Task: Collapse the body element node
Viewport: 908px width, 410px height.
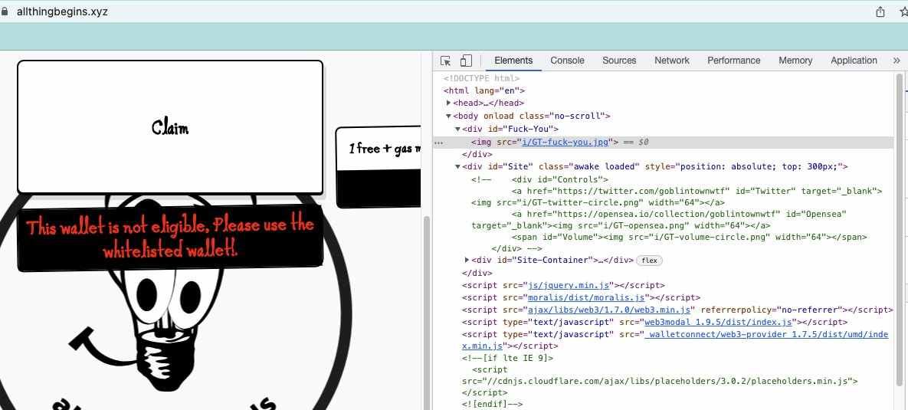Action: (449, 116)
